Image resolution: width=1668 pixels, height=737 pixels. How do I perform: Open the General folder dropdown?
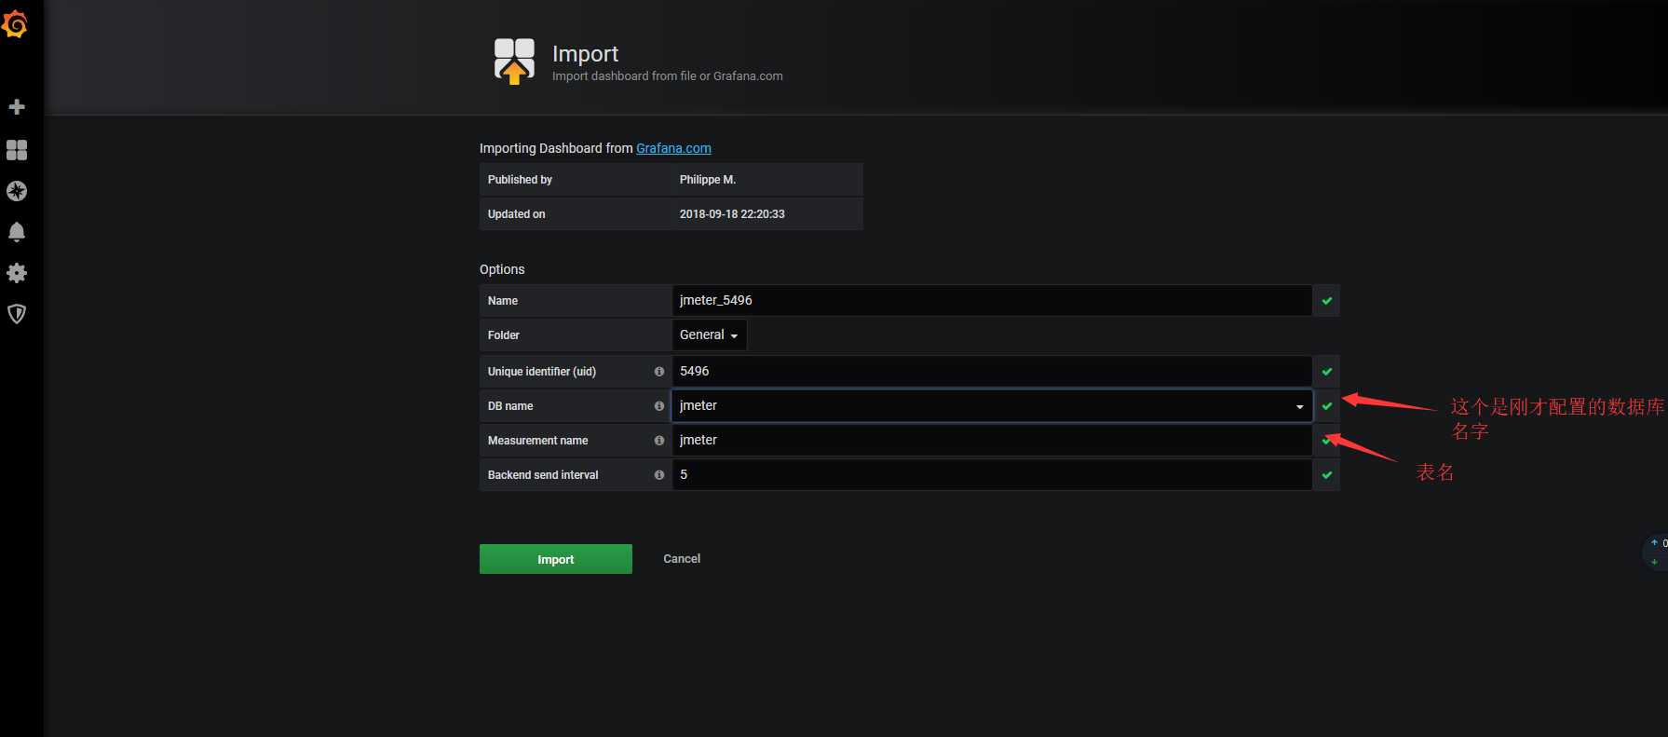(x=709, y=335)
